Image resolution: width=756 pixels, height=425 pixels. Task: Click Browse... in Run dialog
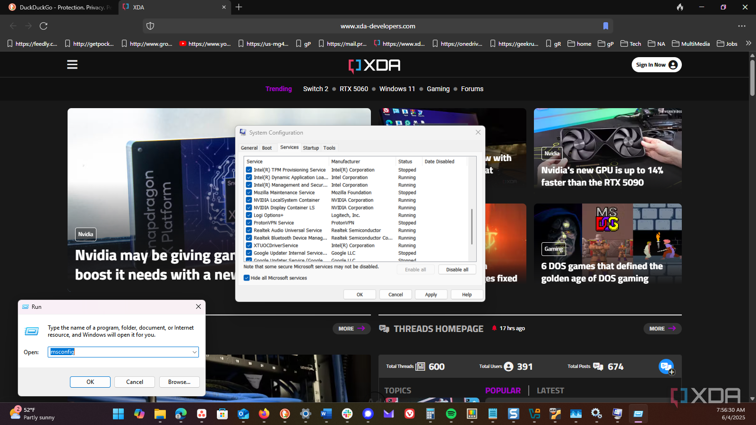179,382
